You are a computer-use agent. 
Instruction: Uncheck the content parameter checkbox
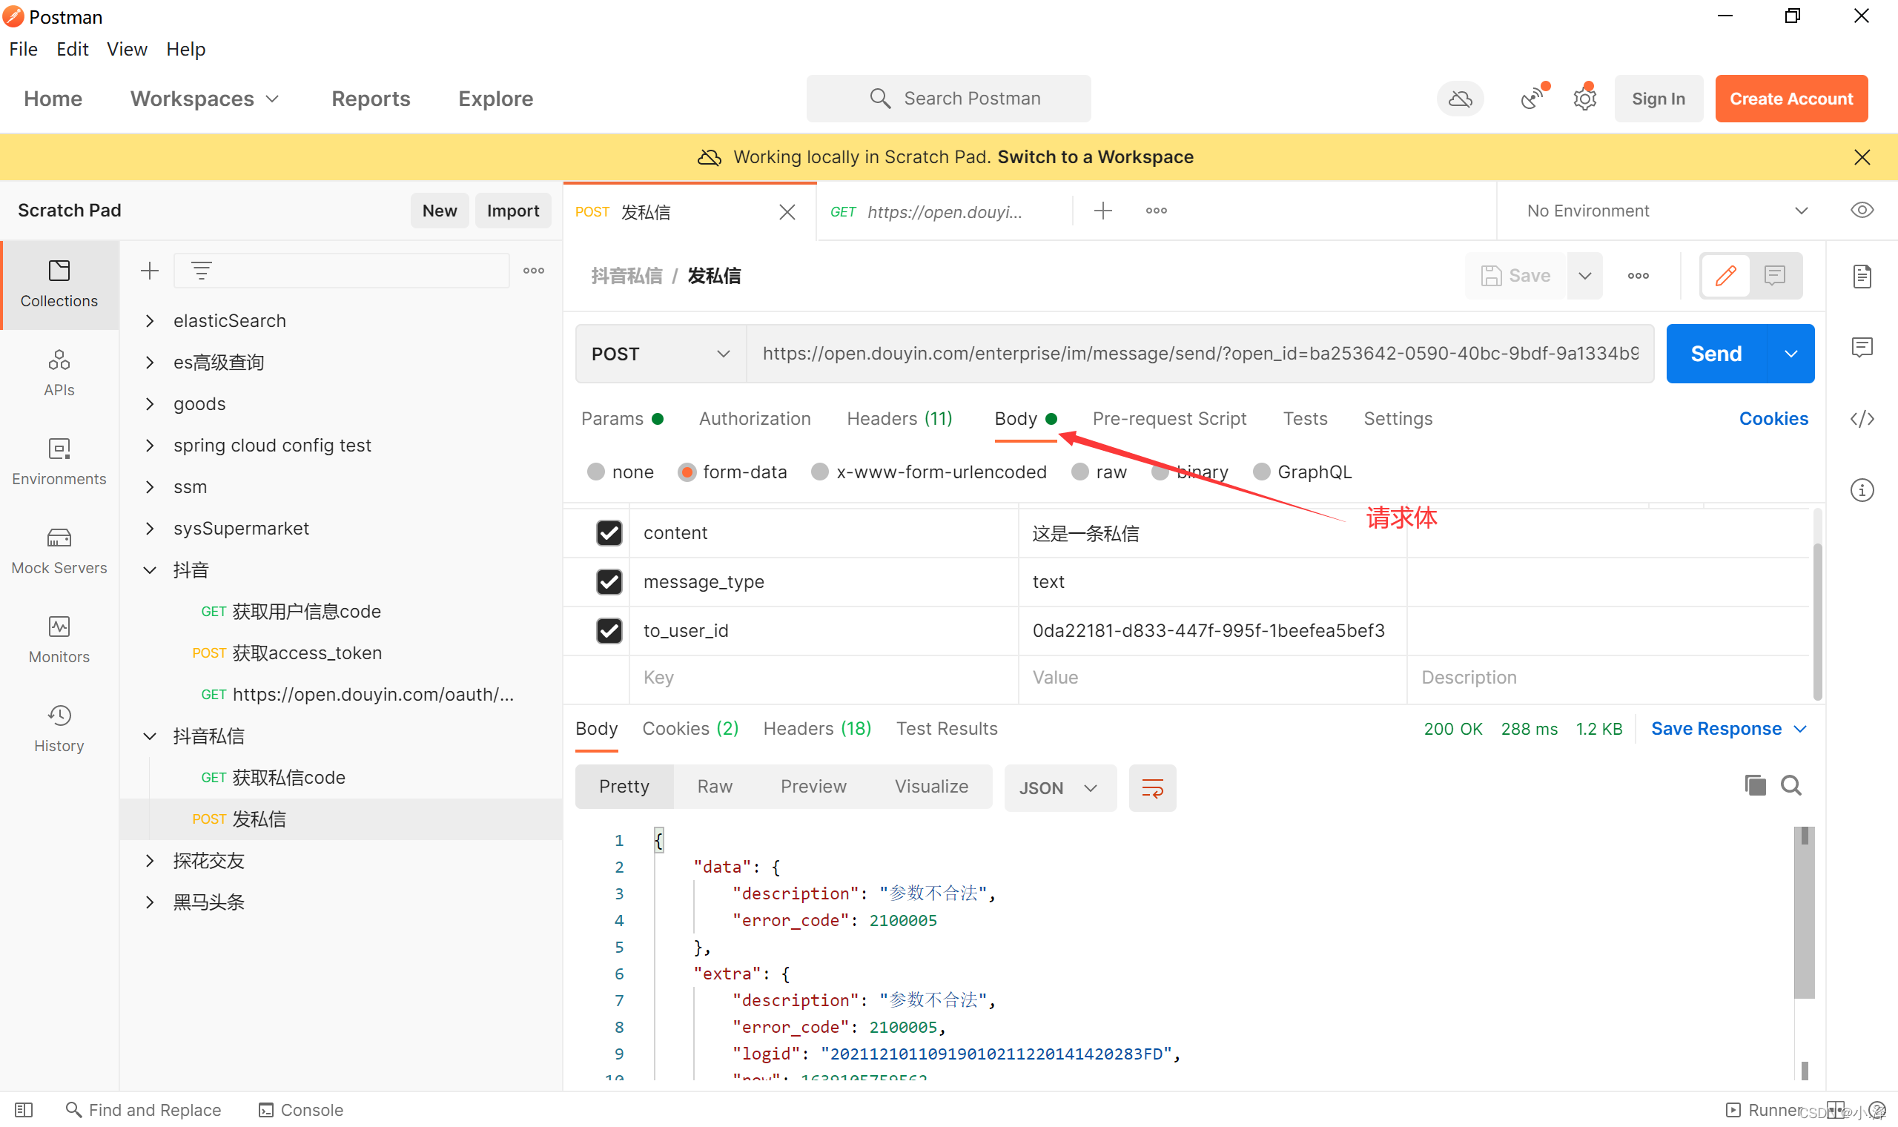[609, 533]
